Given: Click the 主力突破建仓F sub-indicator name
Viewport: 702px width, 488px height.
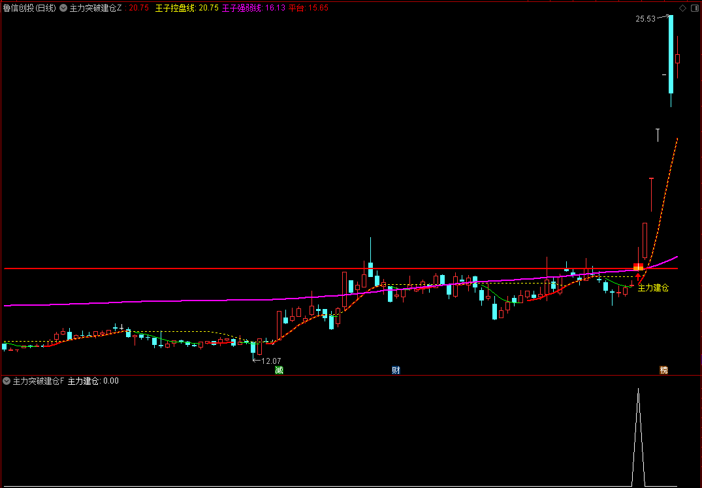Looking at the screenshot, I should pos(39,381).
